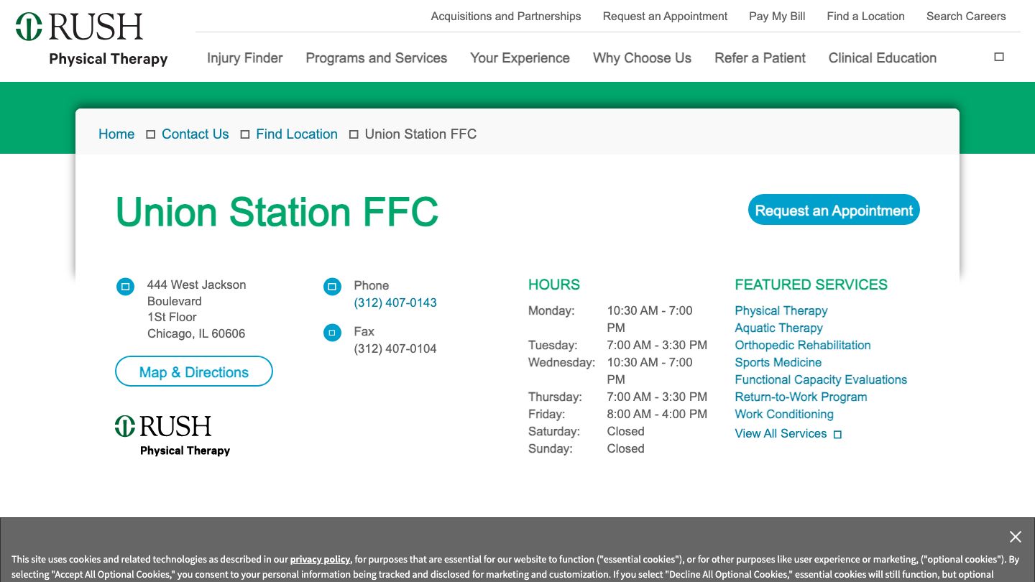
Task: Open the Injury Finder menu
Action: [x=244, y=58]
